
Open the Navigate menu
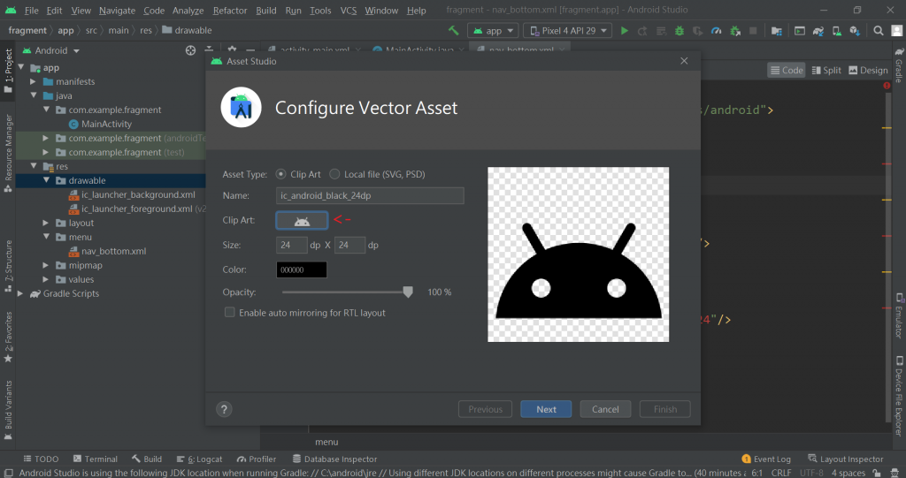coord(117,11)
